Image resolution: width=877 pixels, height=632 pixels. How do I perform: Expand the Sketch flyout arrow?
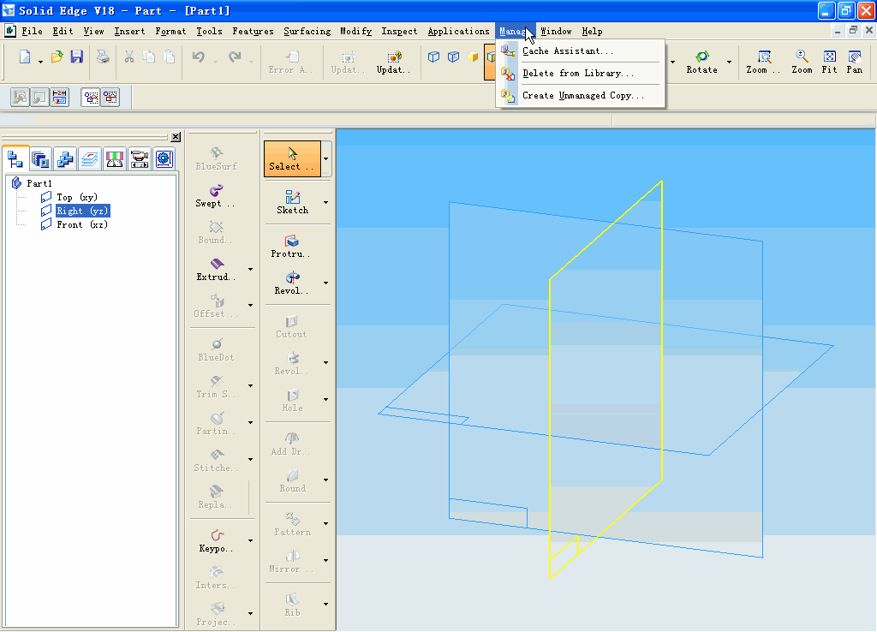tap(325, 202)
